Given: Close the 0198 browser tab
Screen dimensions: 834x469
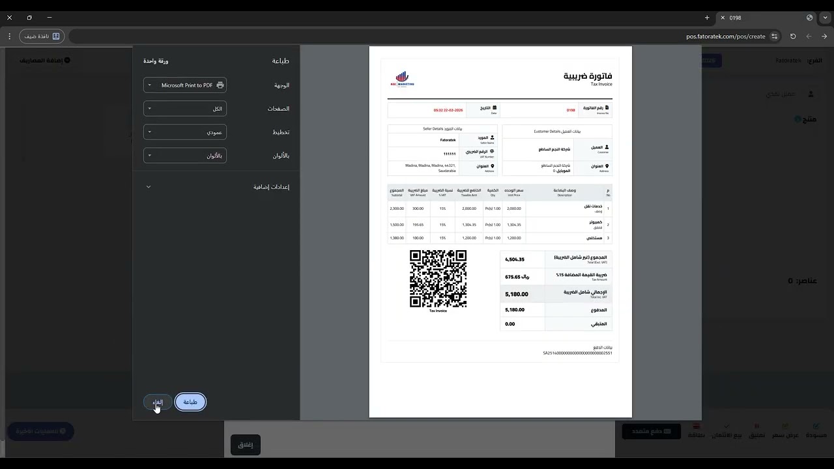Looking at the screenshot, I should click(x=722, y=18).
